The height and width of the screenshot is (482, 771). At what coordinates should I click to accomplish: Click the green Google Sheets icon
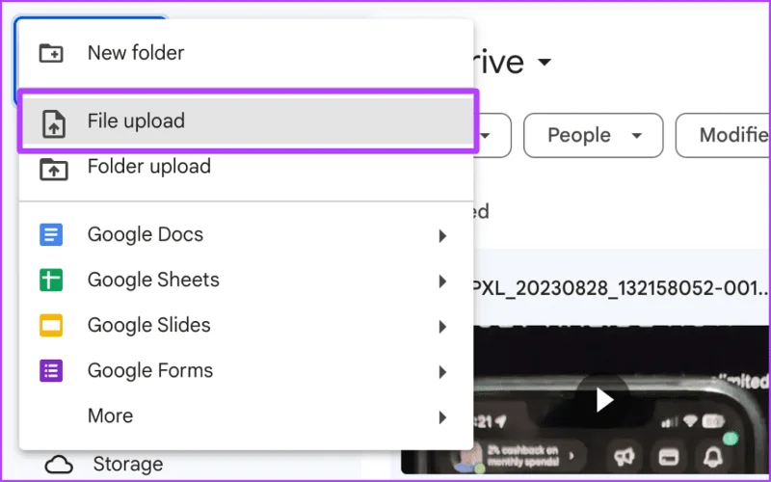tap(51, 280)
